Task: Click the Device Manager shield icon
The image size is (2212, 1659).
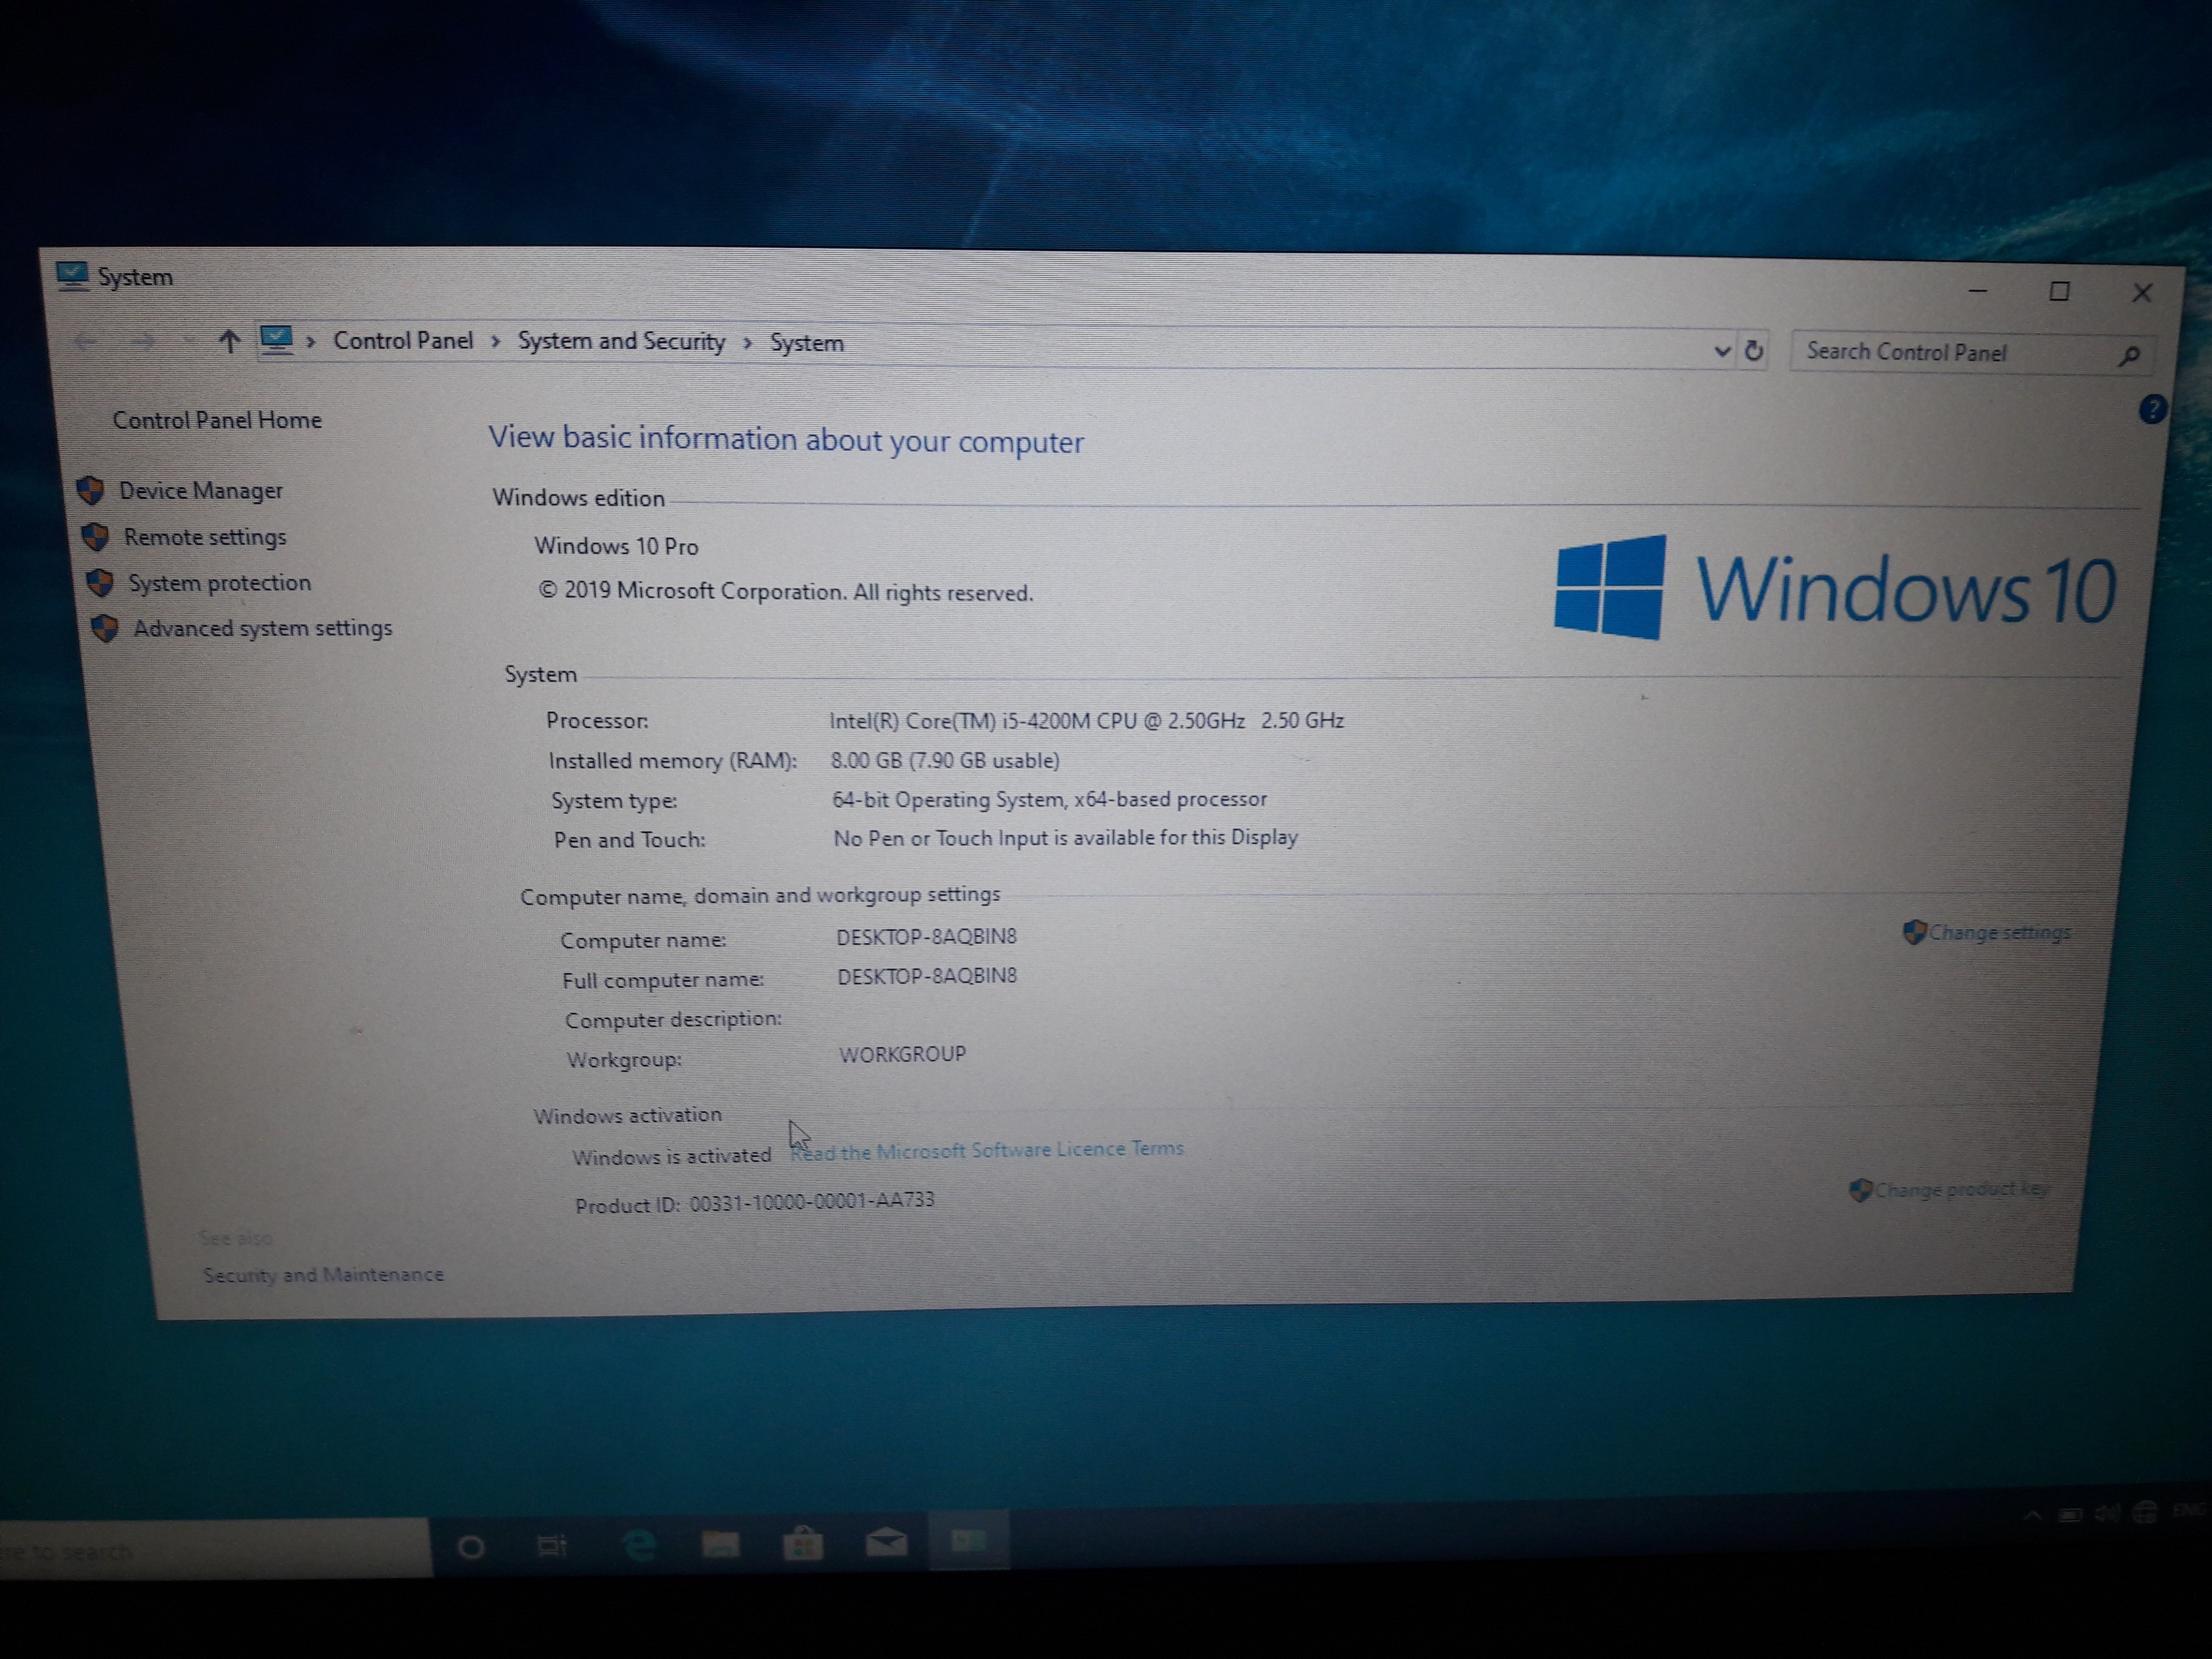Action: (x=91, y=490)
